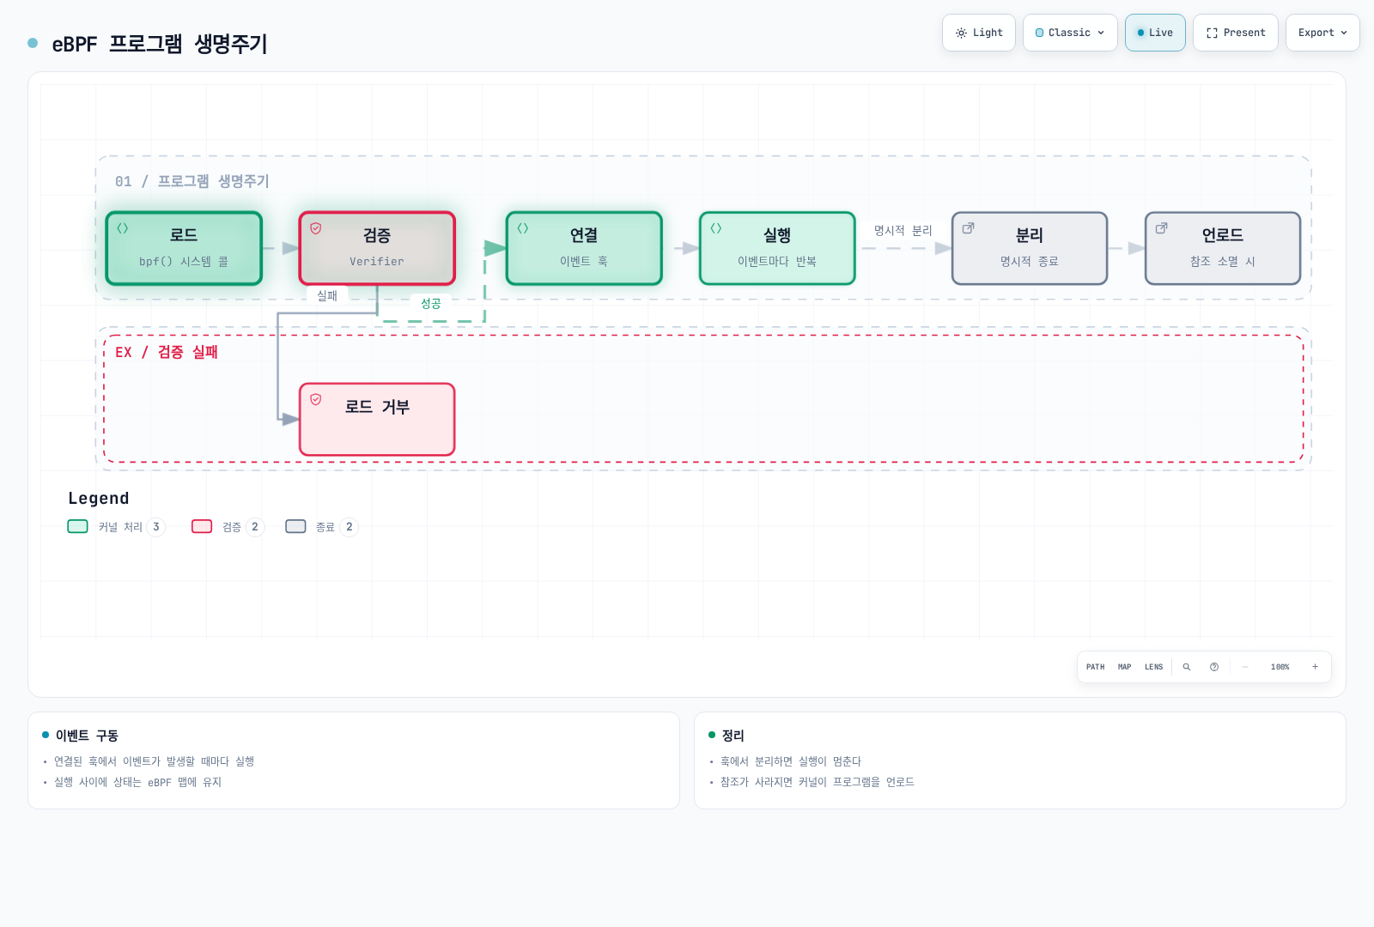Toggle the 커널 처리 legend filter
Viewport: 1374px width, 927px height.
(x=116, y=527)
